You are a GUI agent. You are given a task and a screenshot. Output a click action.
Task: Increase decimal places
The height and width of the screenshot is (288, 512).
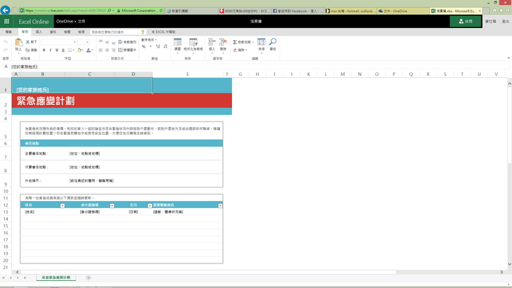(158, 46)
